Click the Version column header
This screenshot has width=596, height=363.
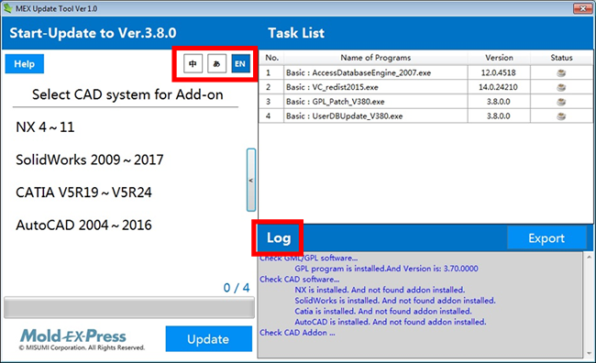coord(499,58)
